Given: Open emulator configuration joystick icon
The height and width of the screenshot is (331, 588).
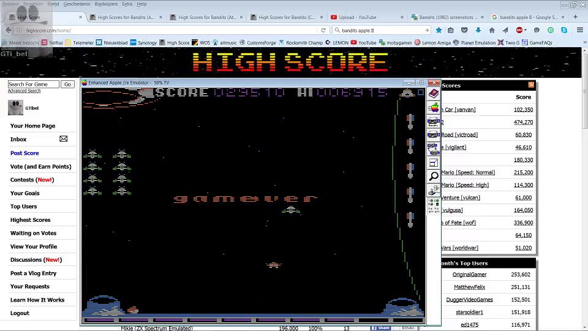Looking at the screenshot, I should 434,190.
